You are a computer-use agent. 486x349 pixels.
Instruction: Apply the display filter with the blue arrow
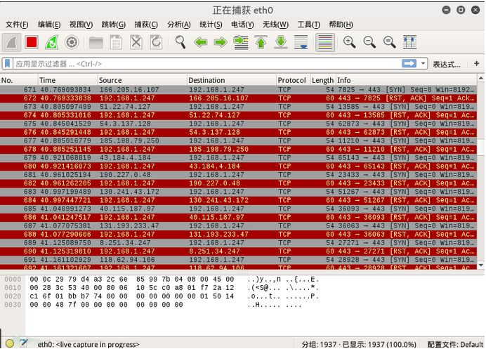(x=409, y=63)
